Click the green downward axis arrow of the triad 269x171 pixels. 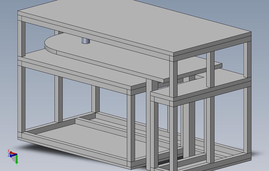tap(17, 159)
